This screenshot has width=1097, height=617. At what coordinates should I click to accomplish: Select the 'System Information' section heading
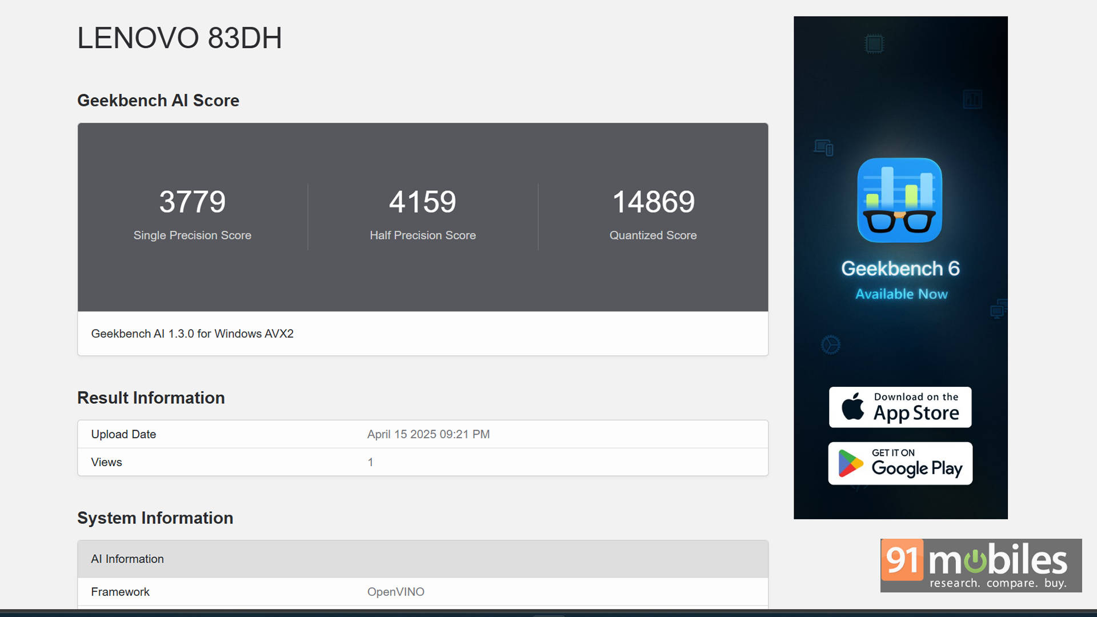(x=155, y=518)
